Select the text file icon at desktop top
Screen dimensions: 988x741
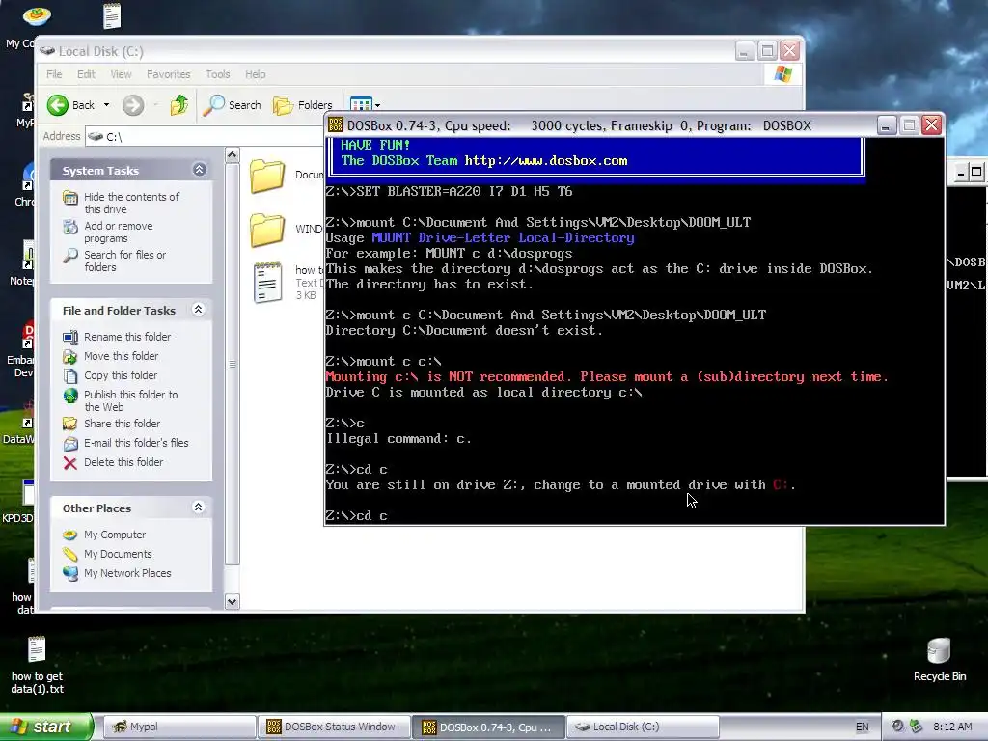pos(112,15)
